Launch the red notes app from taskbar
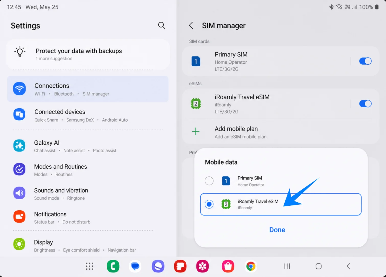Image resolution: width=386 pixels, height=277 pixels. pyautogui.click(x=180, y=266)
